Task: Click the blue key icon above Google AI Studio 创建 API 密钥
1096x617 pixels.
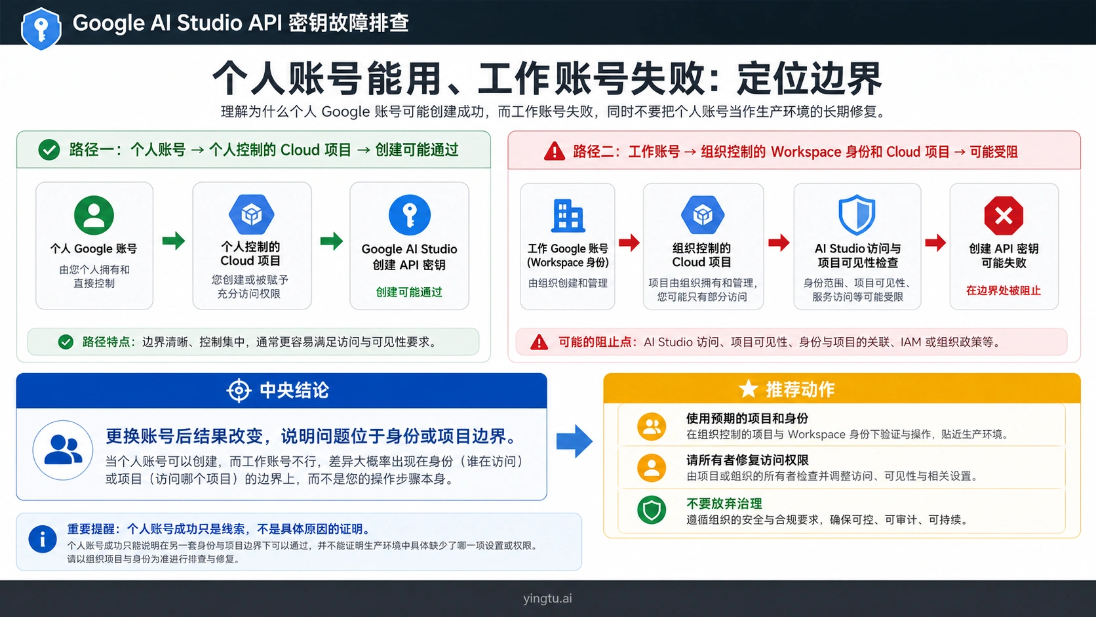Action: coord(410,215)
